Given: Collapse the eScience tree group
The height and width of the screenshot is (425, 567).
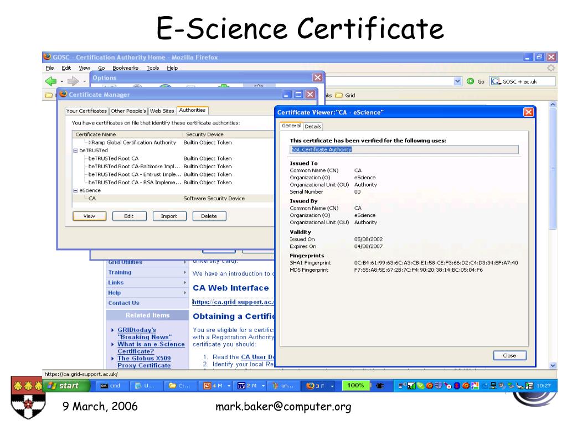Looking at the screenshot, I should click(75, 191).
